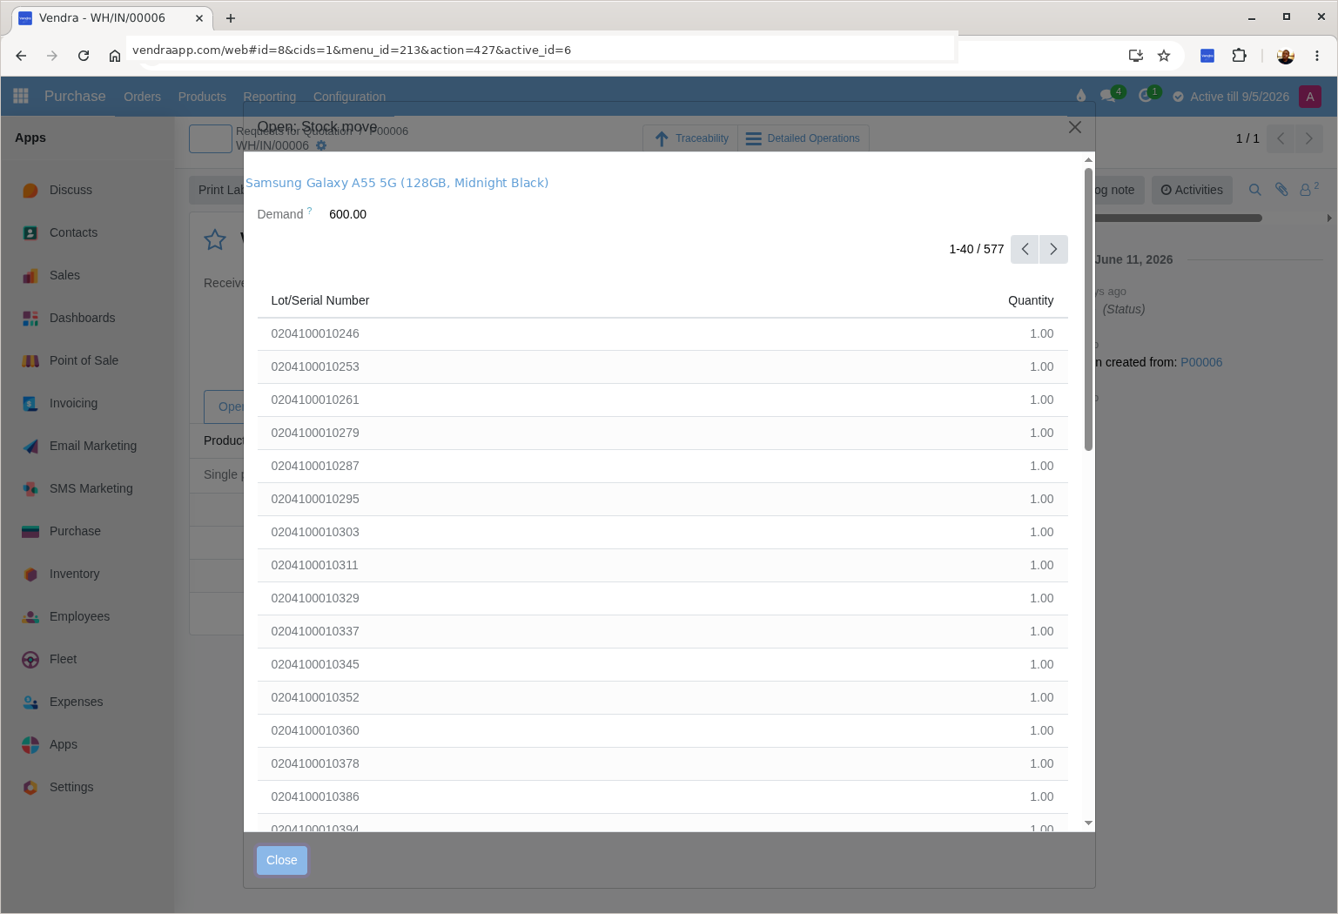Screen dimensions: 1338x914
Task: Sort by Lot/Serial Number column header
Action: point(320,300)
